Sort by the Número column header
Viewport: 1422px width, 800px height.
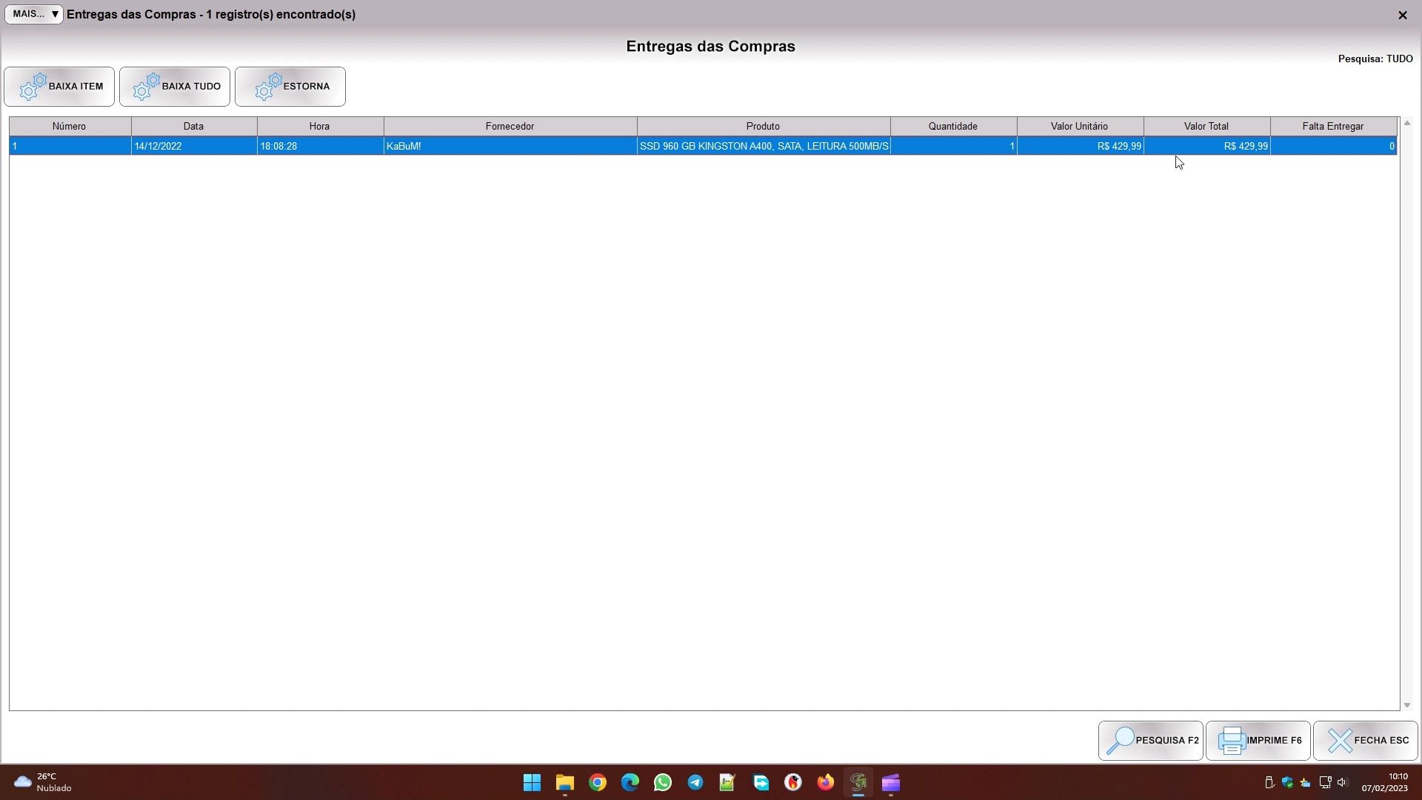coord(70,127)
